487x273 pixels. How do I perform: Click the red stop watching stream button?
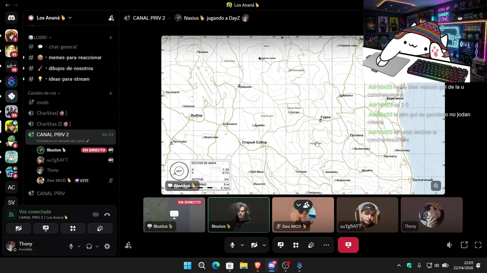point(348,245)
